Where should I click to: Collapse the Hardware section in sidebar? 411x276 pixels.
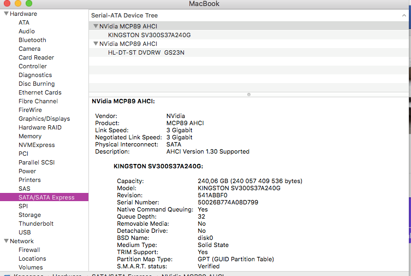tap(7, 13)
